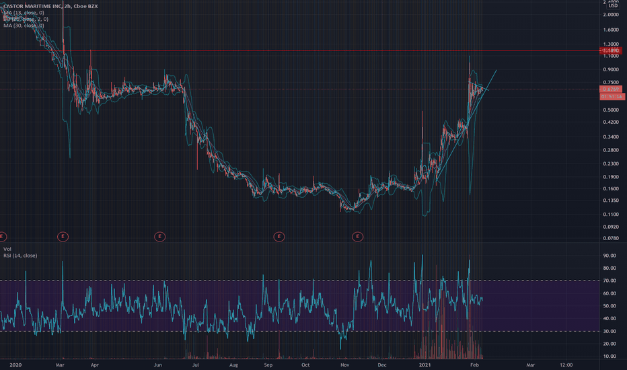Click the Jul label on the time axis
This screenshot has height=370, width=627.
pyautogui.click(x=196, y=365)
